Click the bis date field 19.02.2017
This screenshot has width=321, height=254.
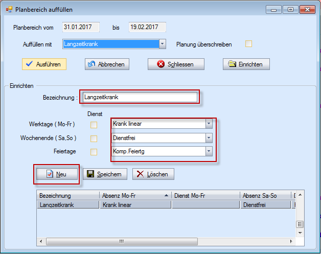click(x=147, y=27)
